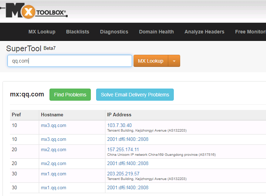266x196 pixels.
Task: Focus the SuperTool domain input field
Action: [70, 61]
